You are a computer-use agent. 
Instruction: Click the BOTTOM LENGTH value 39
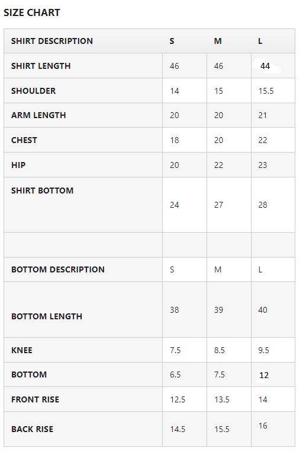(x=218, y=310)
